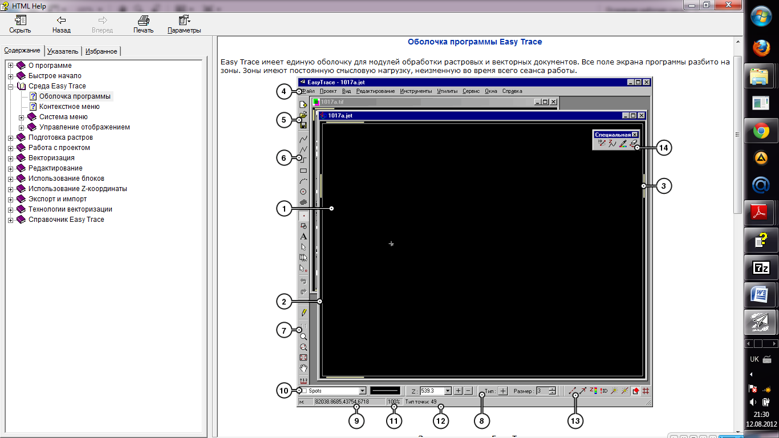Click the Использование блоков book icon
The width and height of the screenshot is (779, 438).
[21, 179]
